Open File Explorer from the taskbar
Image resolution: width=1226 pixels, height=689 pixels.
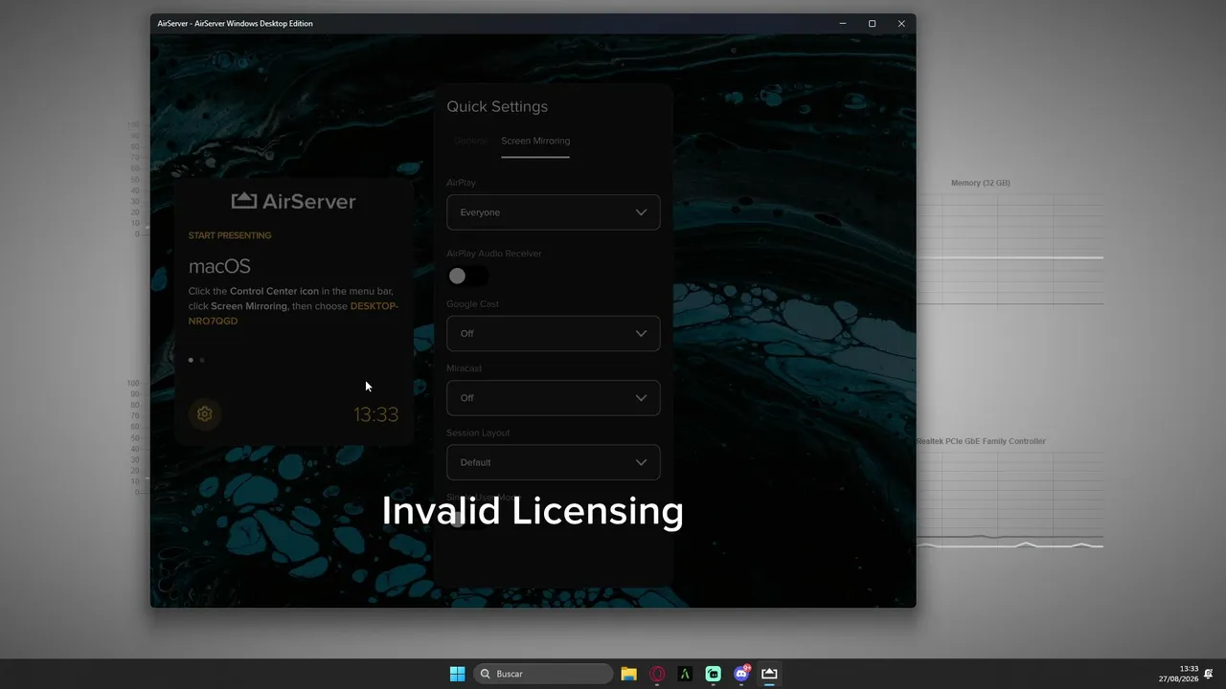[x=628, y=674]
